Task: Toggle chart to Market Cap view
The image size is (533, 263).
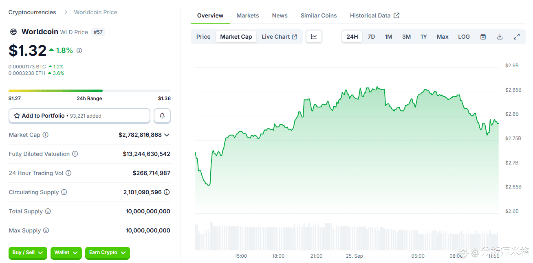Action: pos(236,37)
